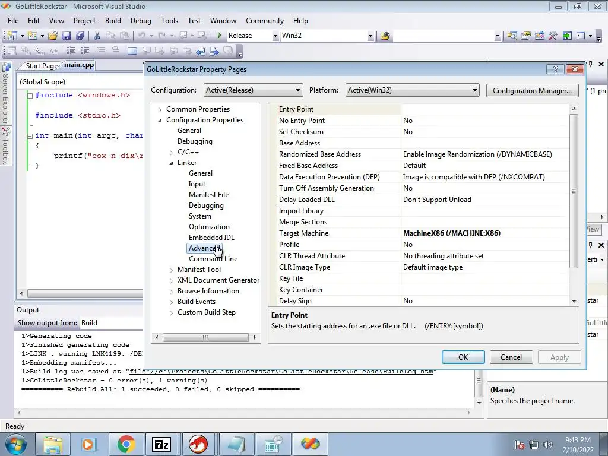Screen dimensions: 608x456
Task: Open the Object Browser toolbar icon
Action: tap(539, 36)
